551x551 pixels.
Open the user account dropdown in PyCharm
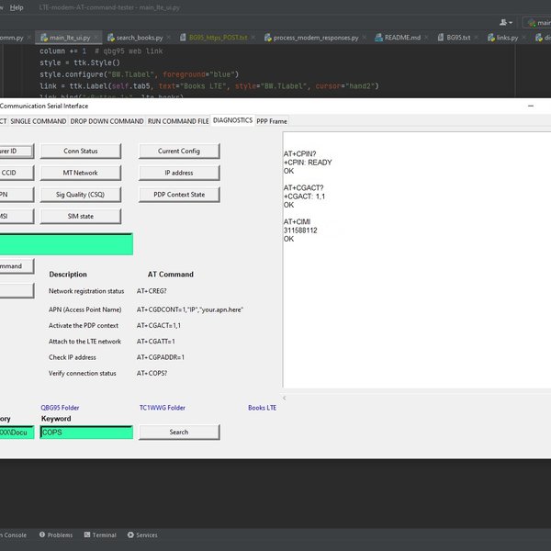[x=506, y=22]
